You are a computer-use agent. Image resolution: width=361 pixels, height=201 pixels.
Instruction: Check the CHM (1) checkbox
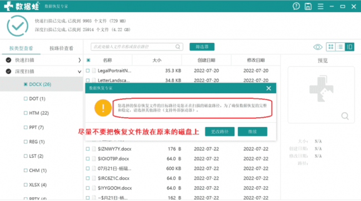(26, 170)
